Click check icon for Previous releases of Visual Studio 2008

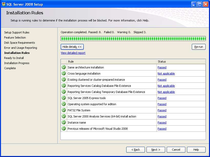coord(64,129)
